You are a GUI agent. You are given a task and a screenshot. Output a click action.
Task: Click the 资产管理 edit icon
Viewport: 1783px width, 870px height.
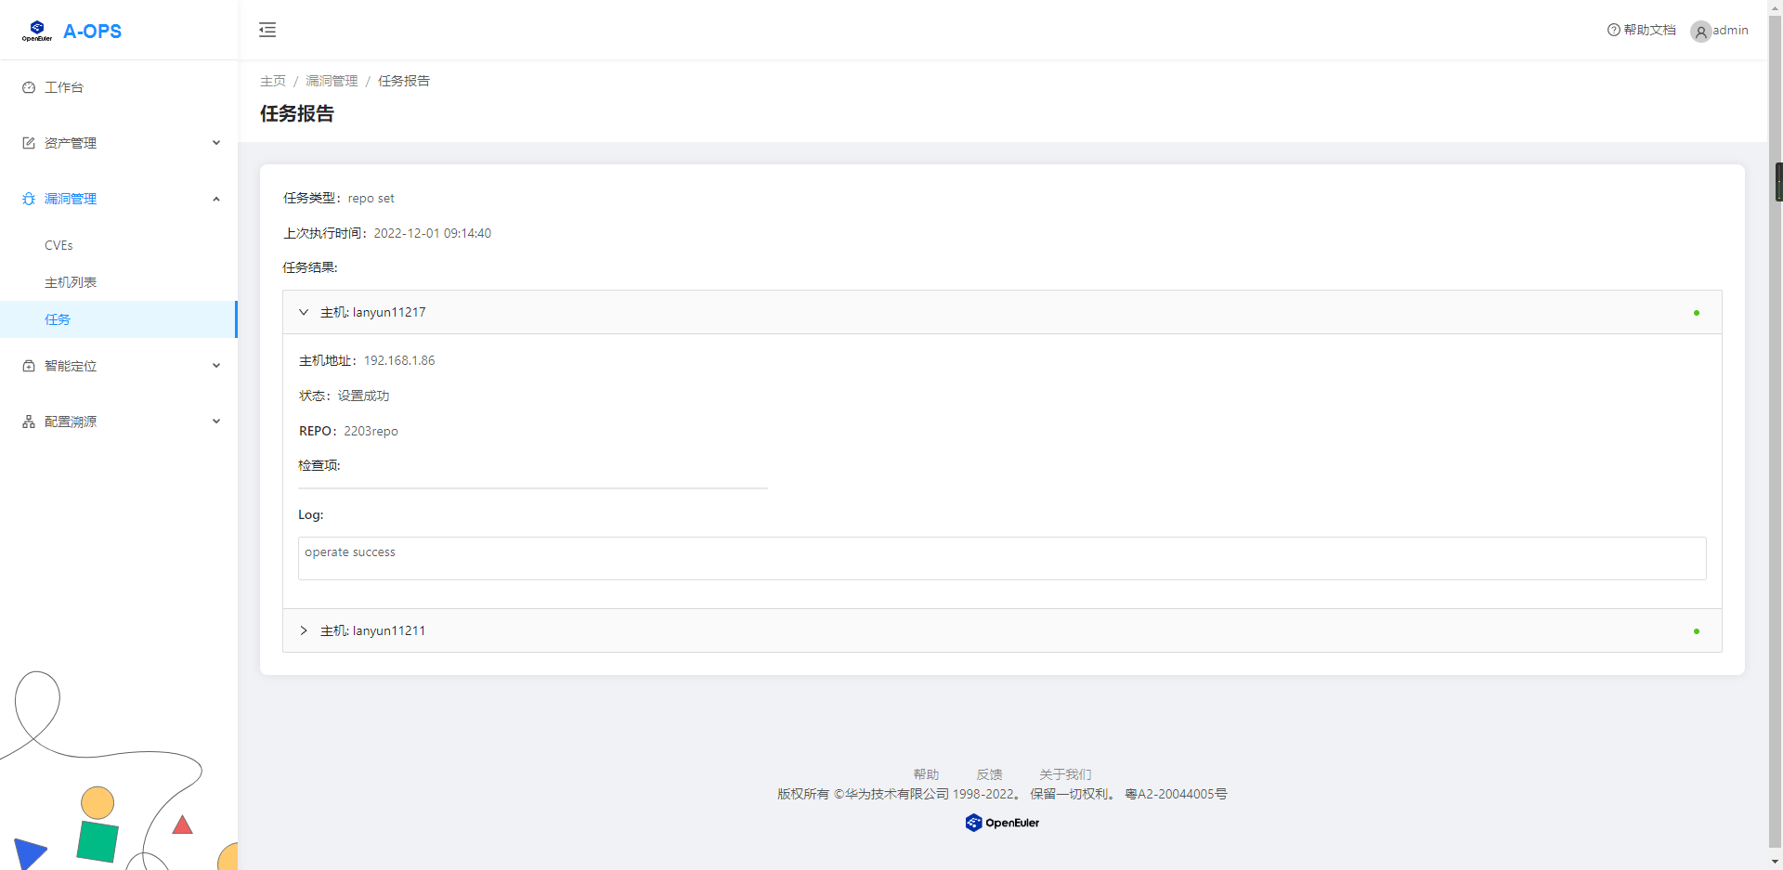click(x=29, y=143)
